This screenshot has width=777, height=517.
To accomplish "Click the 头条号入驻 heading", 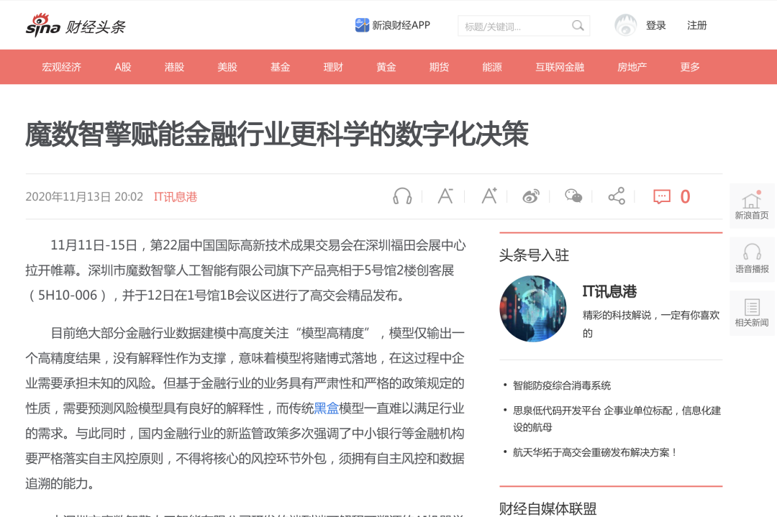I will pos(534,255).
